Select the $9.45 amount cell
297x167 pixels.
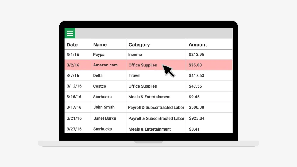194,97
